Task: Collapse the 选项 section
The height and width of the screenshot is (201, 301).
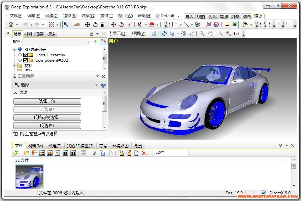Action: coord(15,93)
